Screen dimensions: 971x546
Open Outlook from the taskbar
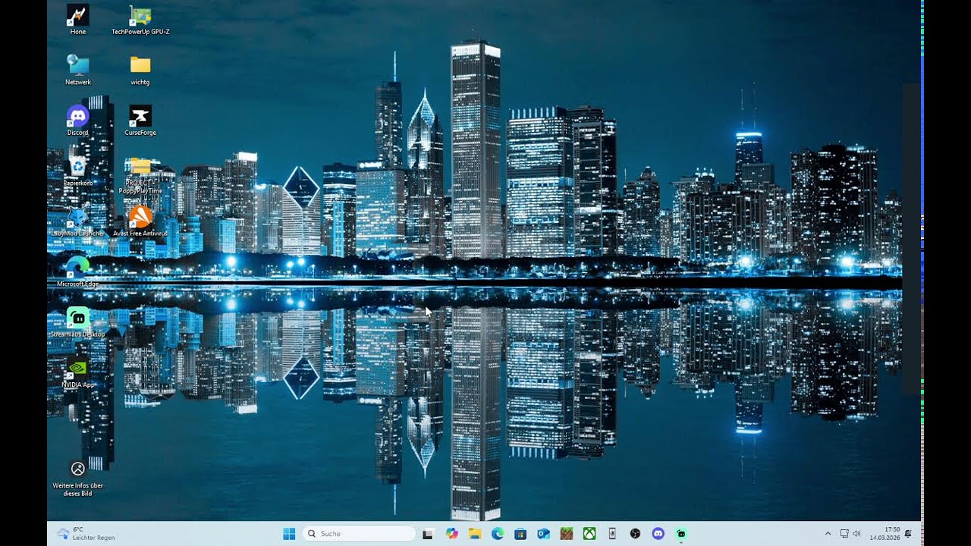543,534
